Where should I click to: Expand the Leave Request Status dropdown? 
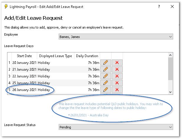[x=116, y=127]
